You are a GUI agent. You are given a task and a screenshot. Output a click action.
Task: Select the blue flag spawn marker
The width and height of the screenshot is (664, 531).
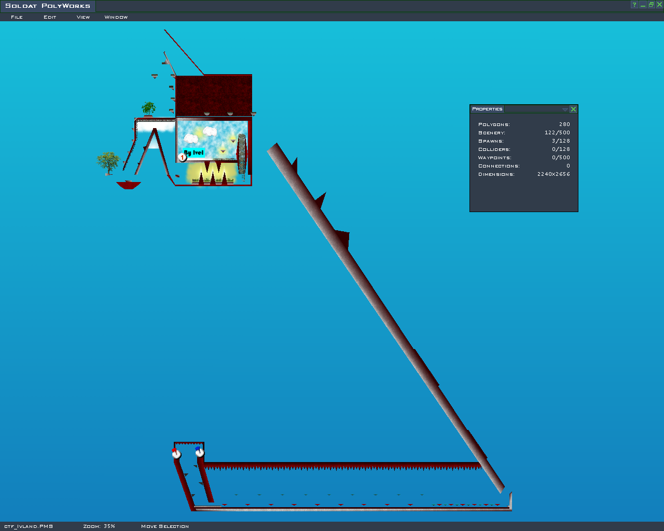pos(200,452)
